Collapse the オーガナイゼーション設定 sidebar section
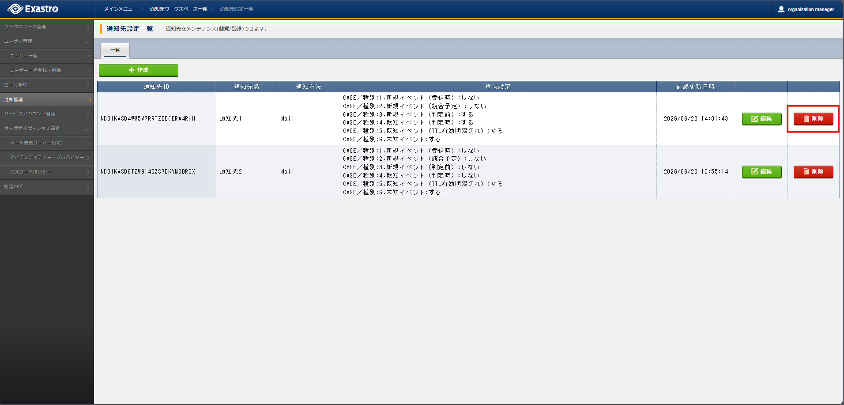 pyautogui.click(x=47, y=129)
